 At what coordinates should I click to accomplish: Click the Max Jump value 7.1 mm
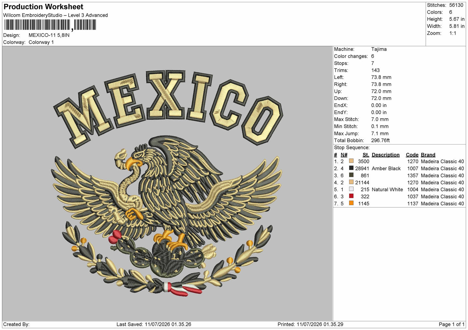pos(380,133)
